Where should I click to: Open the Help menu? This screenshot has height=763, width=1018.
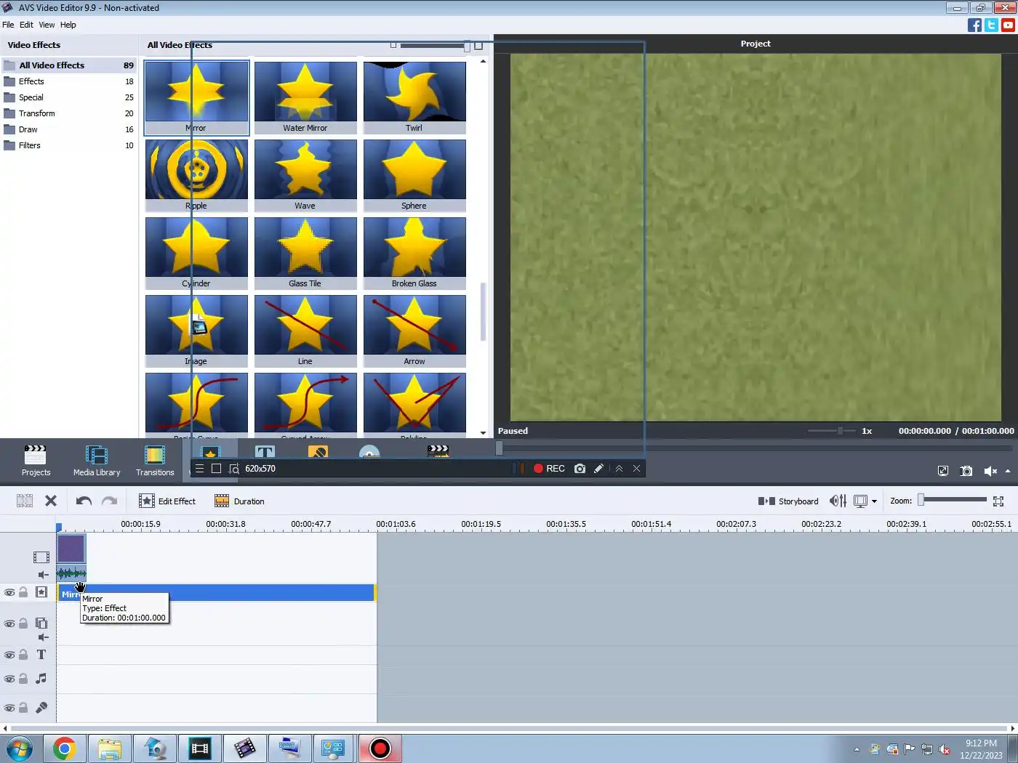pos(68,25)
